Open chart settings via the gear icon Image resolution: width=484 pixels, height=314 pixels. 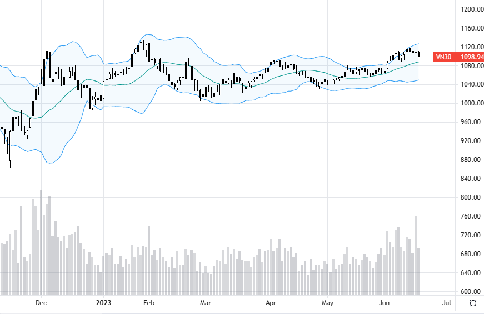[473, 303]
